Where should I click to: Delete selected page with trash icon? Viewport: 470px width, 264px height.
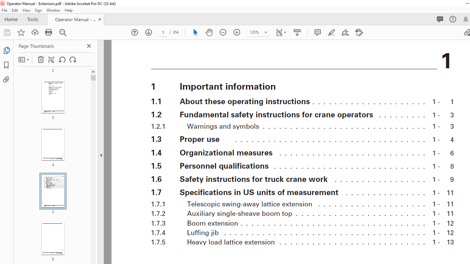41,59
